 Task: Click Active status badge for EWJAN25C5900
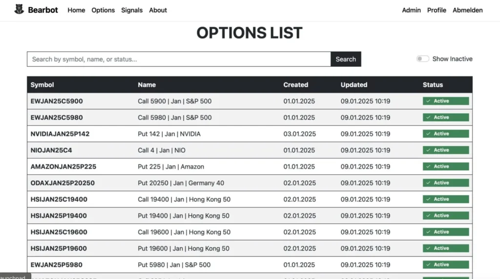pyautogui.click(x=445, y=101)
